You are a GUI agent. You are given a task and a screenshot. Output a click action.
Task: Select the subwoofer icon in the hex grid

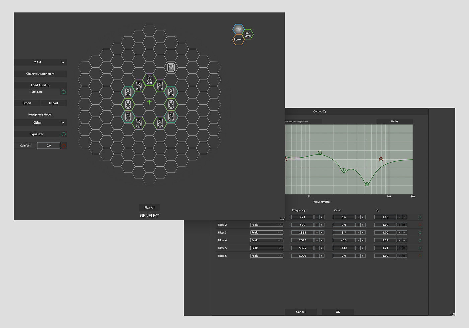tap(171, 67)
